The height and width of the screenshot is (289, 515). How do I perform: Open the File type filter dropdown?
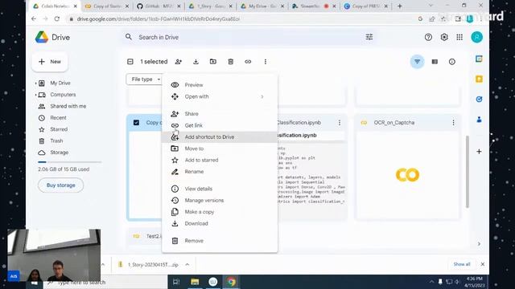tap(145, 79)
